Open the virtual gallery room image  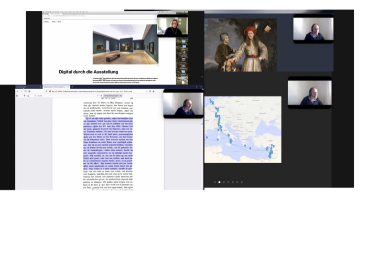coord(125,44)
